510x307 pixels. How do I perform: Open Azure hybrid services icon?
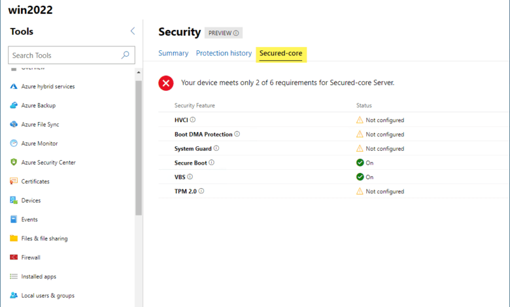tap(14, 86)
